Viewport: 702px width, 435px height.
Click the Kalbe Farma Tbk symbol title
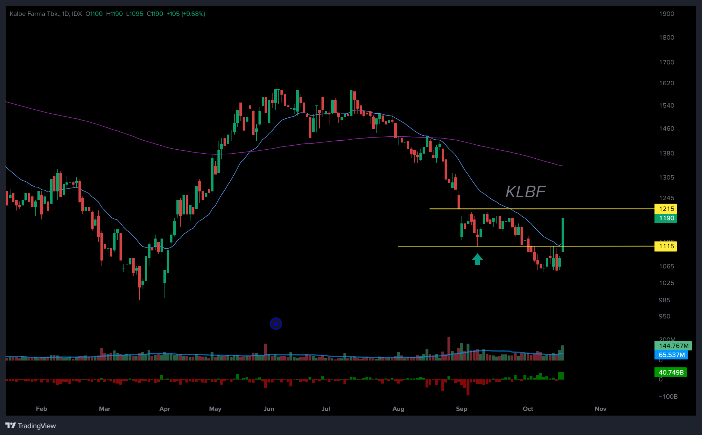pos(35,14)
